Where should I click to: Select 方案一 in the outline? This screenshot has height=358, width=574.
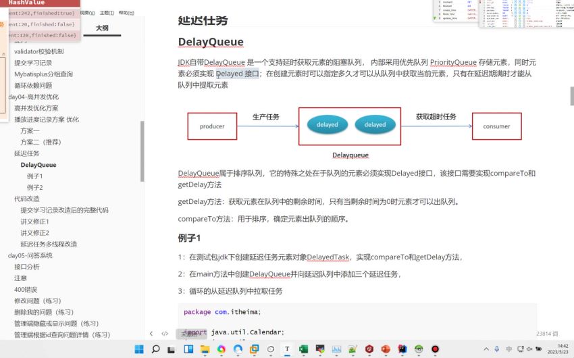pos(30,130)
